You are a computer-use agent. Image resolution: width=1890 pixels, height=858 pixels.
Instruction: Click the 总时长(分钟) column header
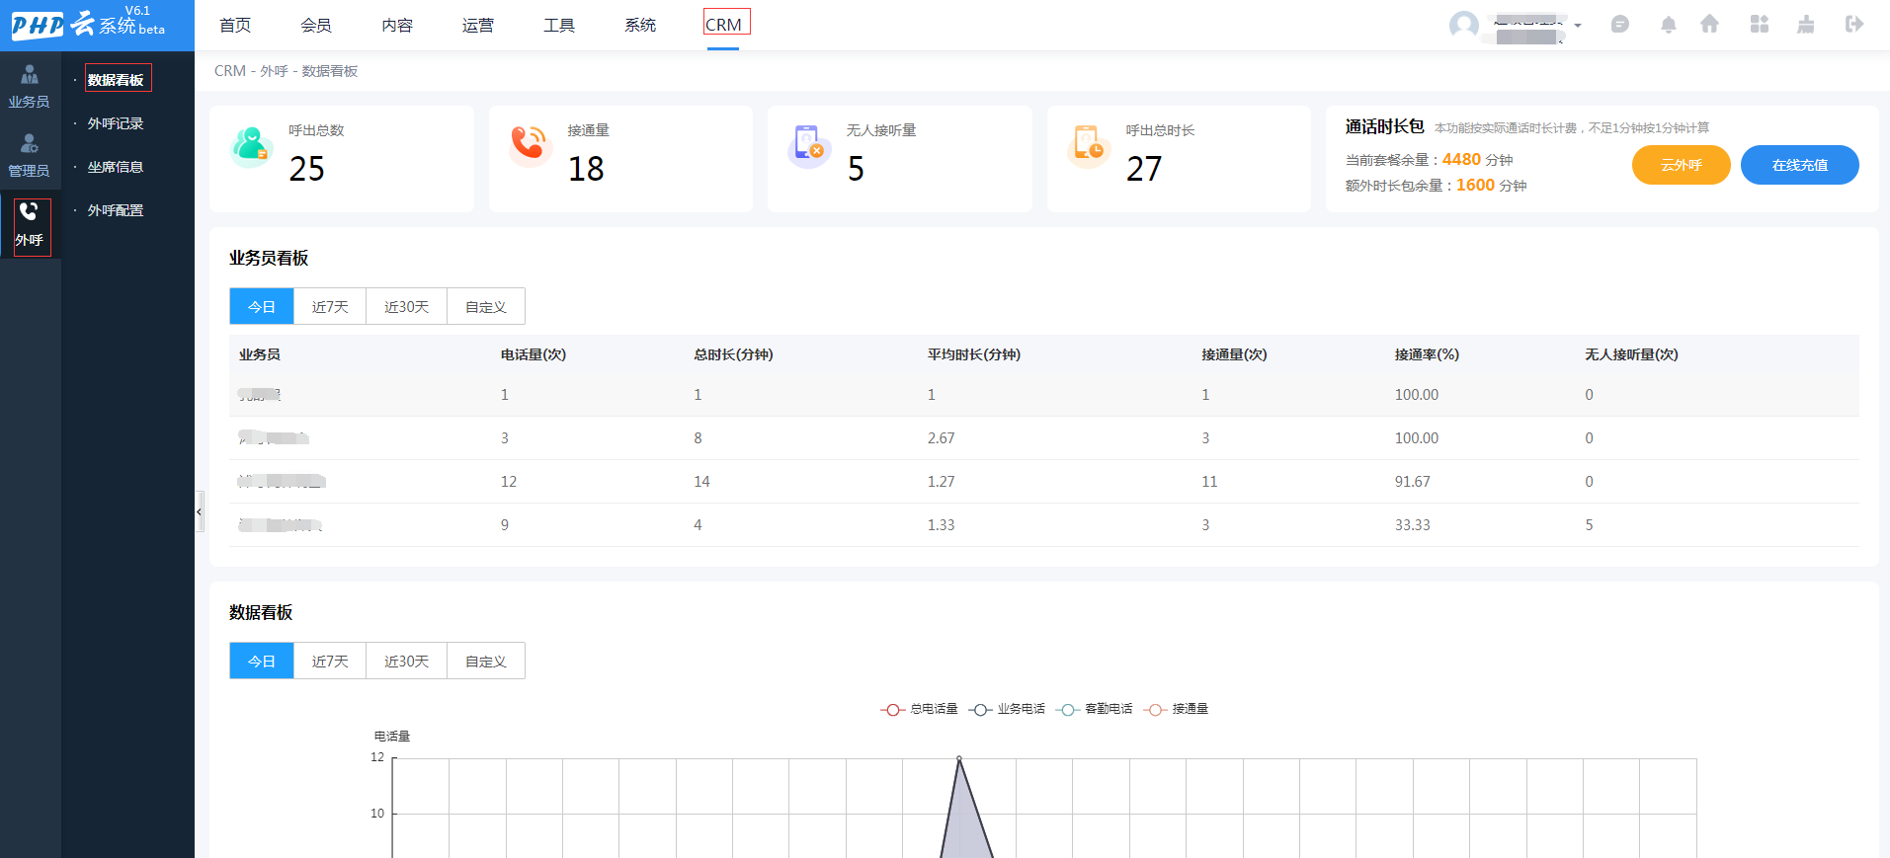tap(733, 354)
